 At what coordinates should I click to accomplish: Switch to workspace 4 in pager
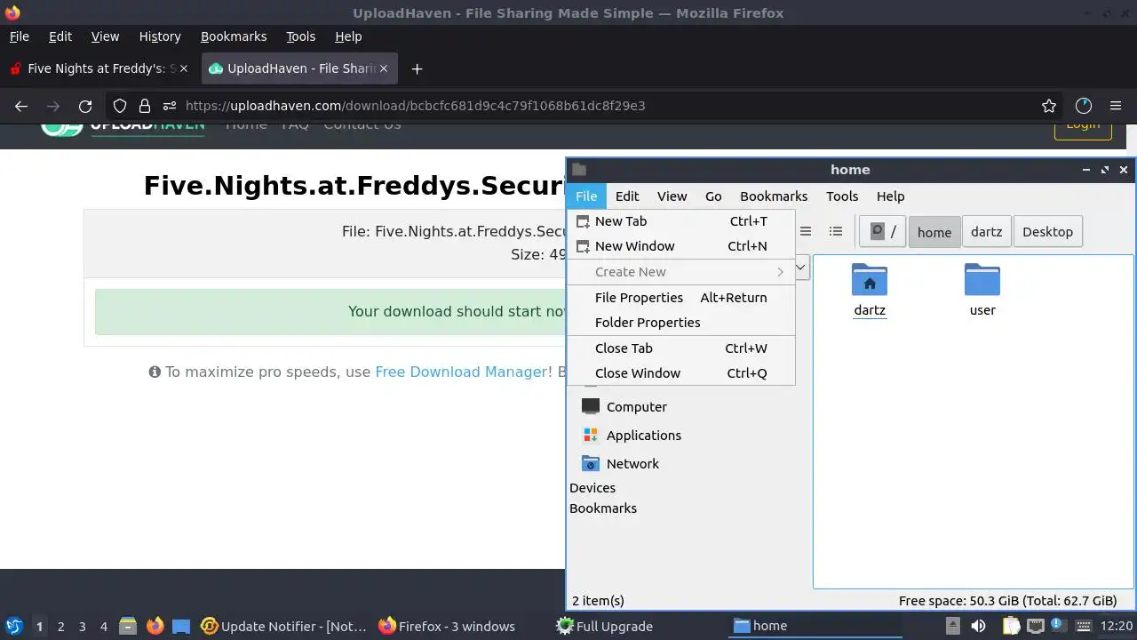click(x=103, y=626)
